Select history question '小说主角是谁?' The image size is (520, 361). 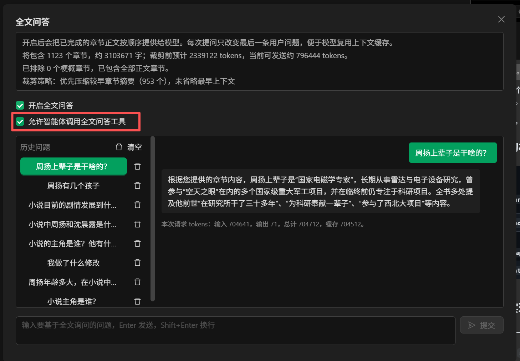[x=72, y=301]
